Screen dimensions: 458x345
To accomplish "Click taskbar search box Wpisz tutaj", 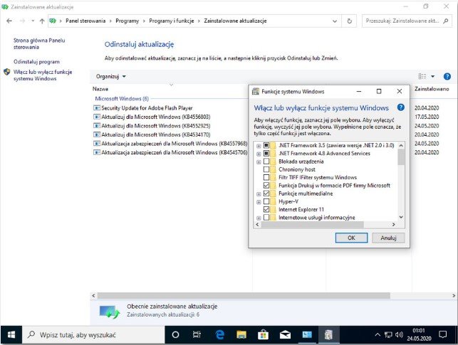I will pos(93,335).
